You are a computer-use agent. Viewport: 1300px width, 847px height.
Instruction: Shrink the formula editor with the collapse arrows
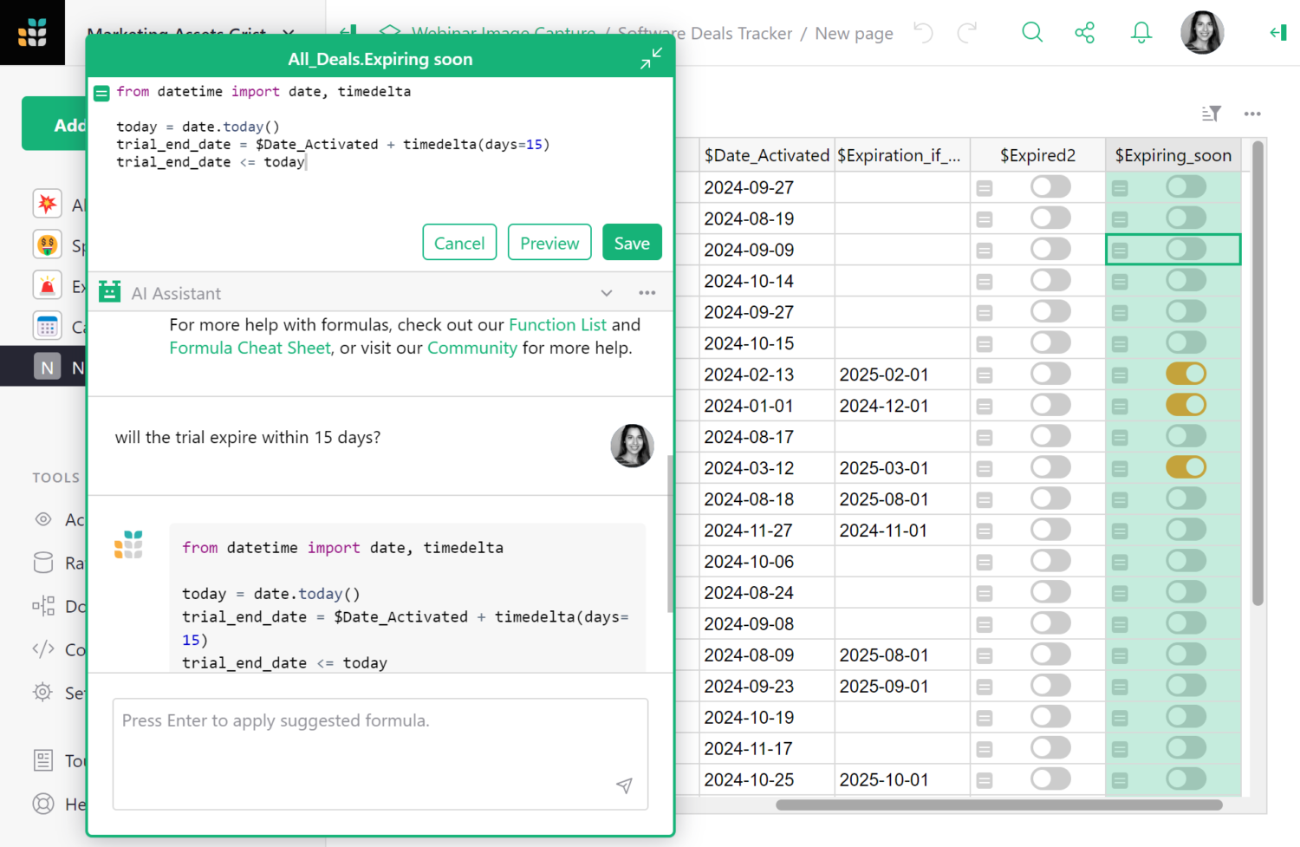[651, 58]
